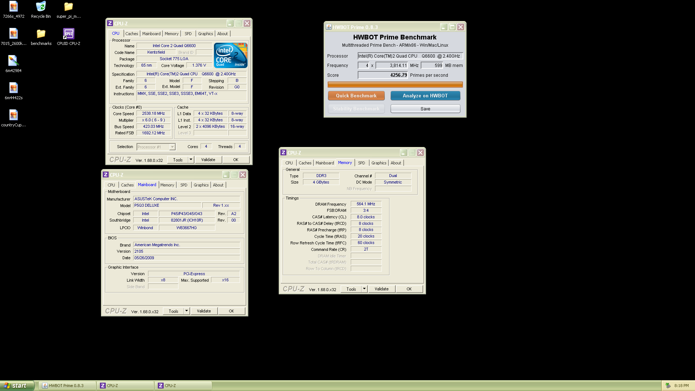This screenshot has width=695, height=391.
Task: Click Analyze on HWBOT button
Action: [425, 96]
